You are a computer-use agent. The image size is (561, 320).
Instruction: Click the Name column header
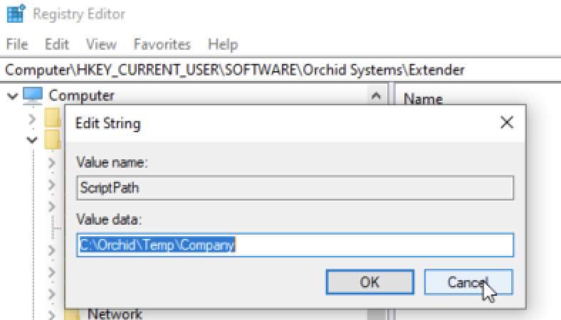click(x=423, y=100)
